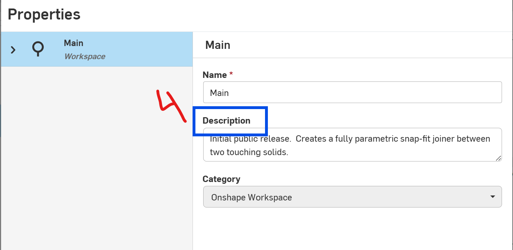The width and height of the screenshot is (513, 250).
Task: Select the Main Workspace row
Action: click(x=97, y=49)
